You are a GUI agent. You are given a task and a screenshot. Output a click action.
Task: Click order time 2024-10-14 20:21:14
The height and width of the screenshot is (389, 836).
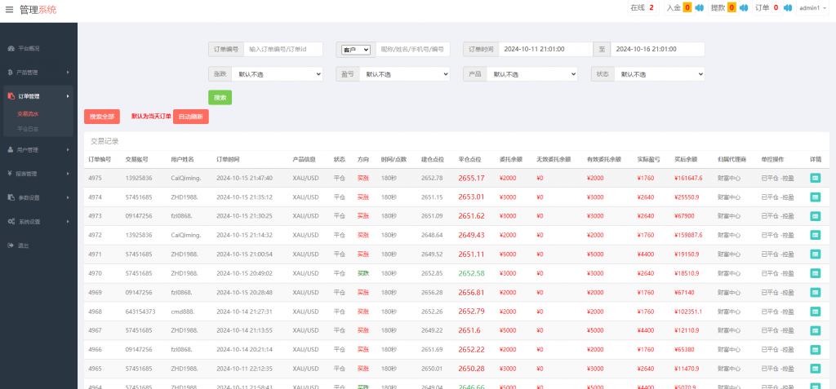coord(244,350)
